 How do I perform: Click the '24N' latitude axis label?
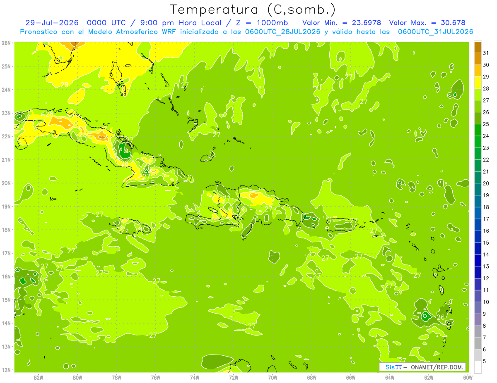[6, 90]
